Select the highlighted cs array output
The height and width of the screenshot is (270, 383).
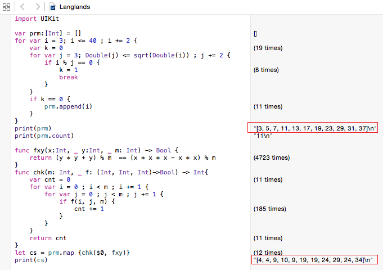(x=313, y=260)
